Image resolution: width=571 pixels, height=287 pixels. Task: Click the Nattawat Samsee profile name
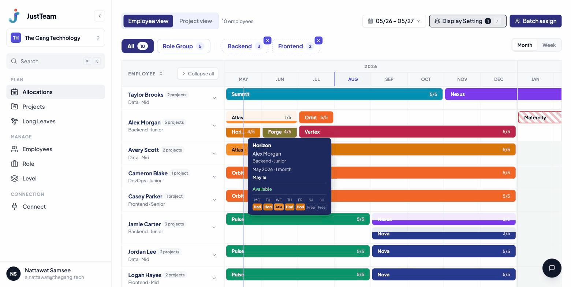click(x=48, y=270)
